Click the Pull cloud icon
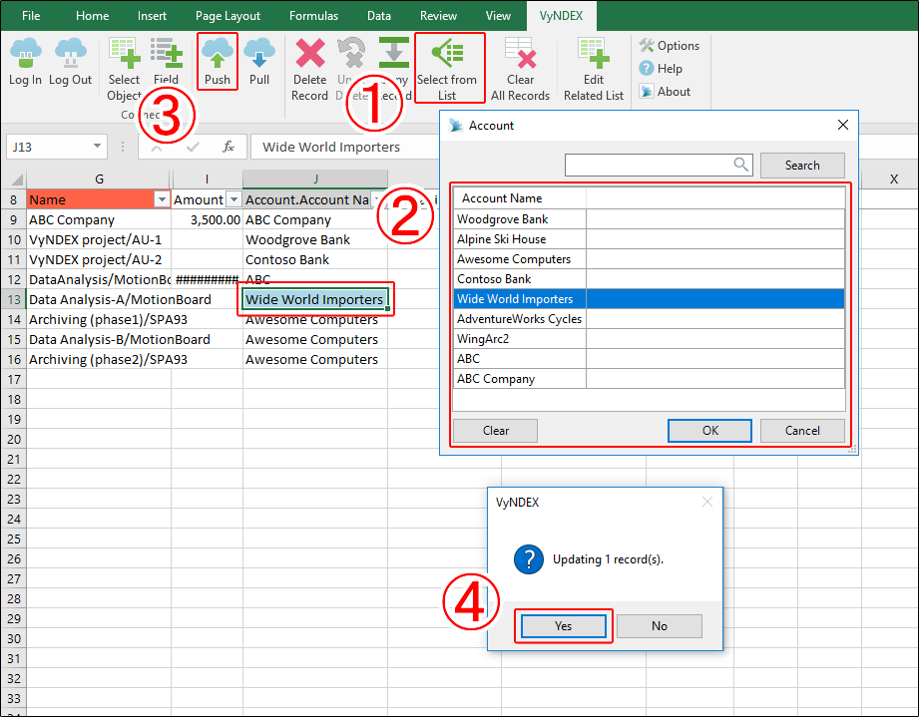Viewport: 919px width, 717px height. tap(259, 54)
